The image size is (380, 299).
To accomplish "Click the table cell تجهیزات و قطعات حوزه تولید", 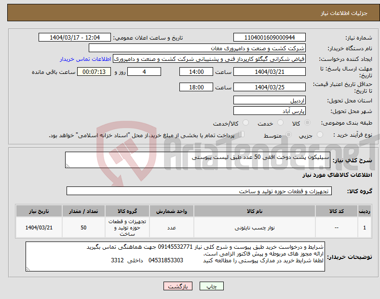I will pyautogui.click(x=127, y=228).
